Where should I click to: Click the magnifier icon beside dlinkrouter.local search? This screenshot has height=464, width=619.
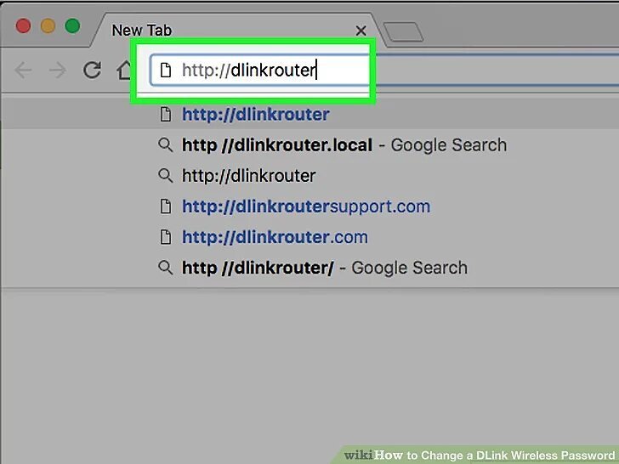tap(166, 144)
